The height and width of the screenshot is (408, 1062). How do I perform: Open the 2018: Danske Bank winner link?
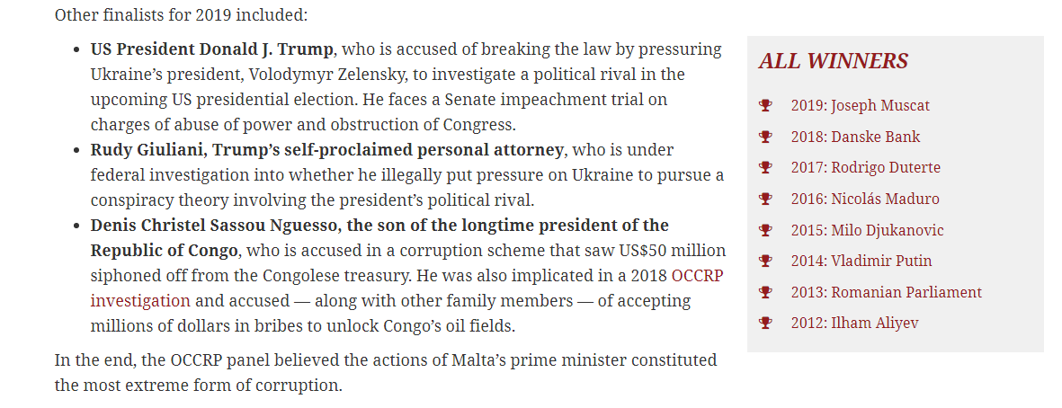click(x=855, y=137)
